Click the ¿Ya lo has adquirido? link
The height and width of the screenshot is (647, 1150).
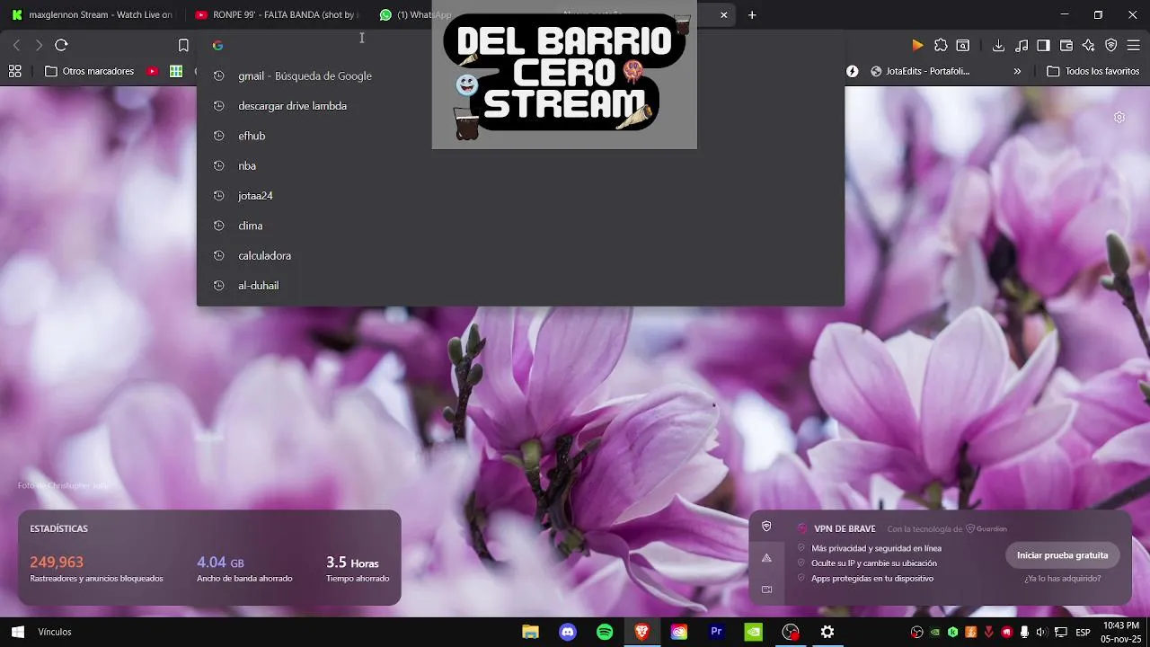pyautogui.click(x=1062, y=579)
